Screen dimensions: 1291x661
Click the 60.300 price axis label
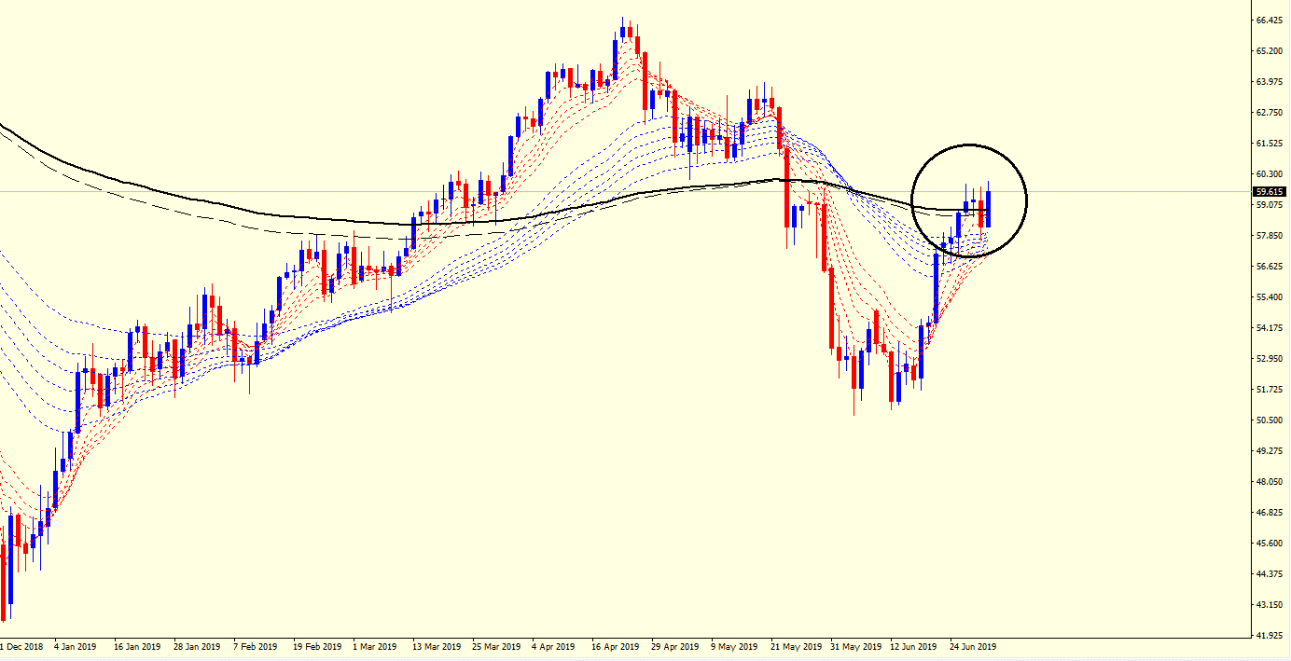[1269, 173]
